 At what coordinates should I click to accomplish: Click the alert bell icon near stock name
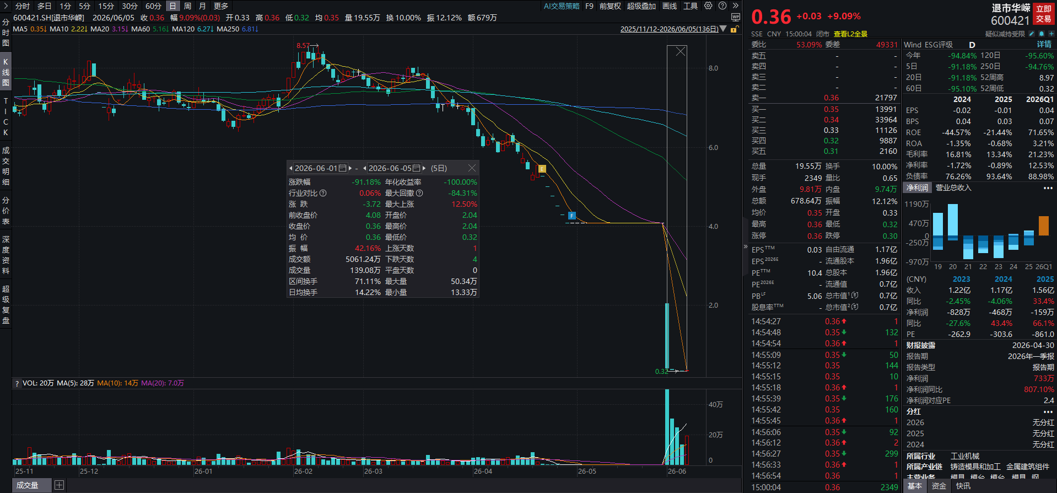1042,34
